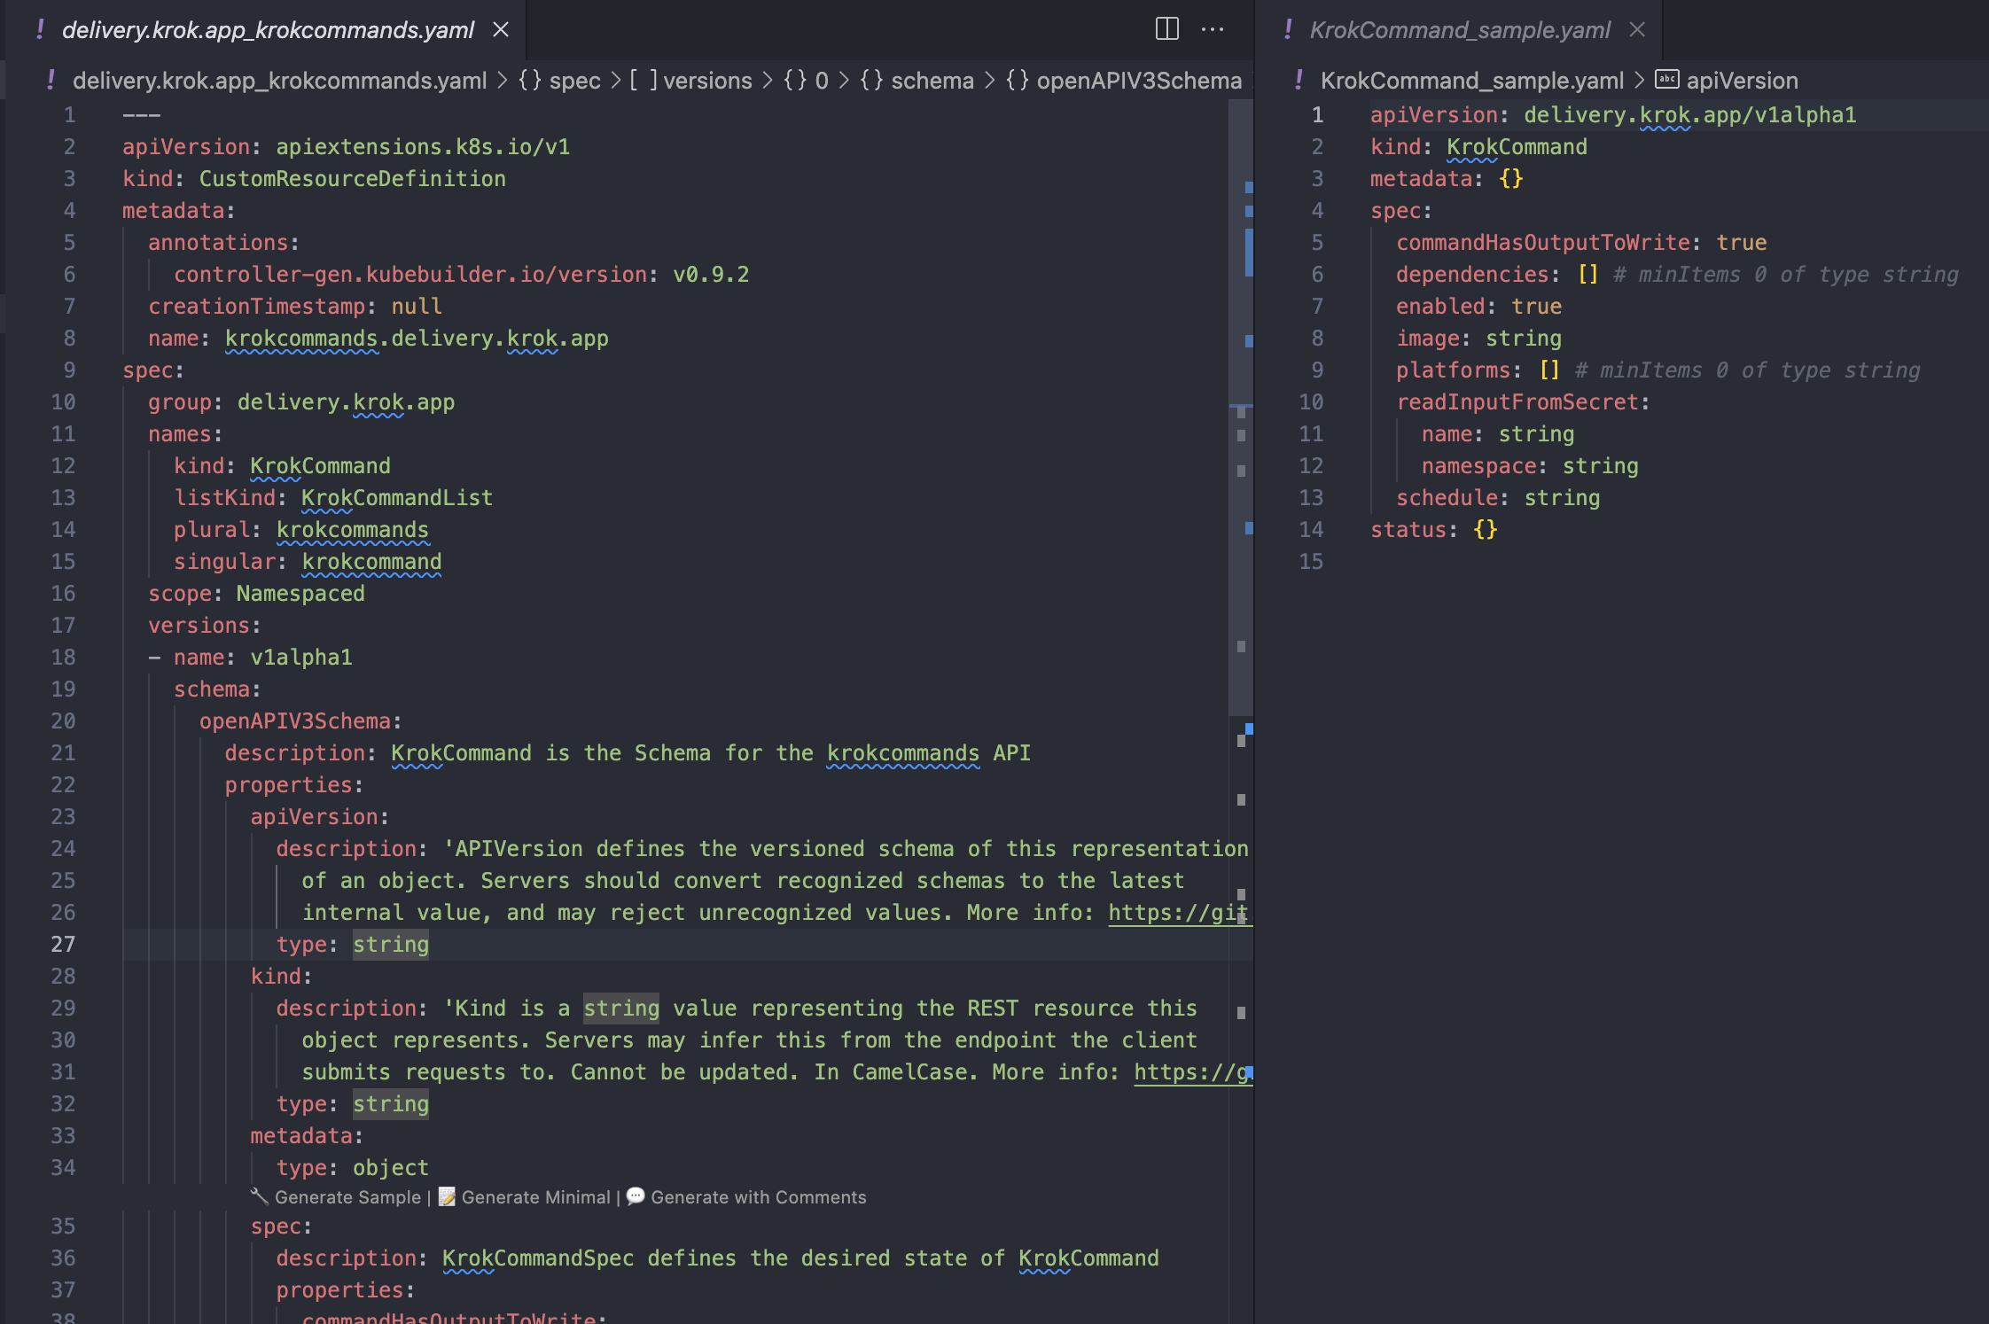Click the string symbol icon beside apiVersion breadcrumb
1989x1324 pixels.
(x=1666, y=80)
